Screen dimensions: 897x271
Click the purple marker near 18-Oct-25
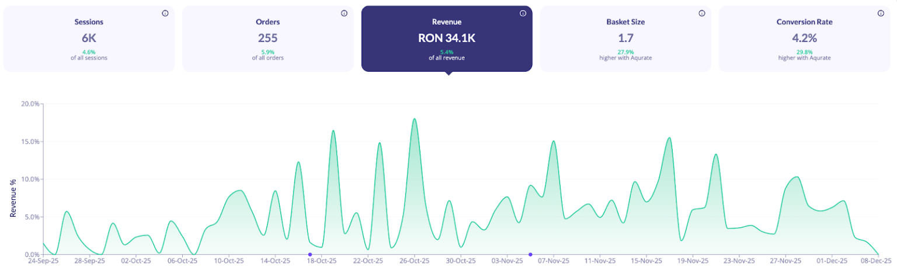[x=310, y=255]
